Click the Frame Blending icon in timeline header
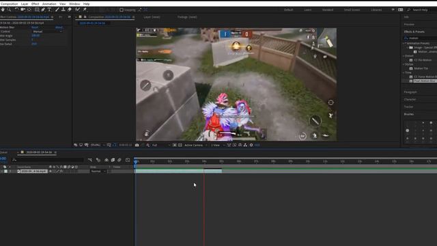Viewport: 437px width, 246px height. (x=113, y=160)
